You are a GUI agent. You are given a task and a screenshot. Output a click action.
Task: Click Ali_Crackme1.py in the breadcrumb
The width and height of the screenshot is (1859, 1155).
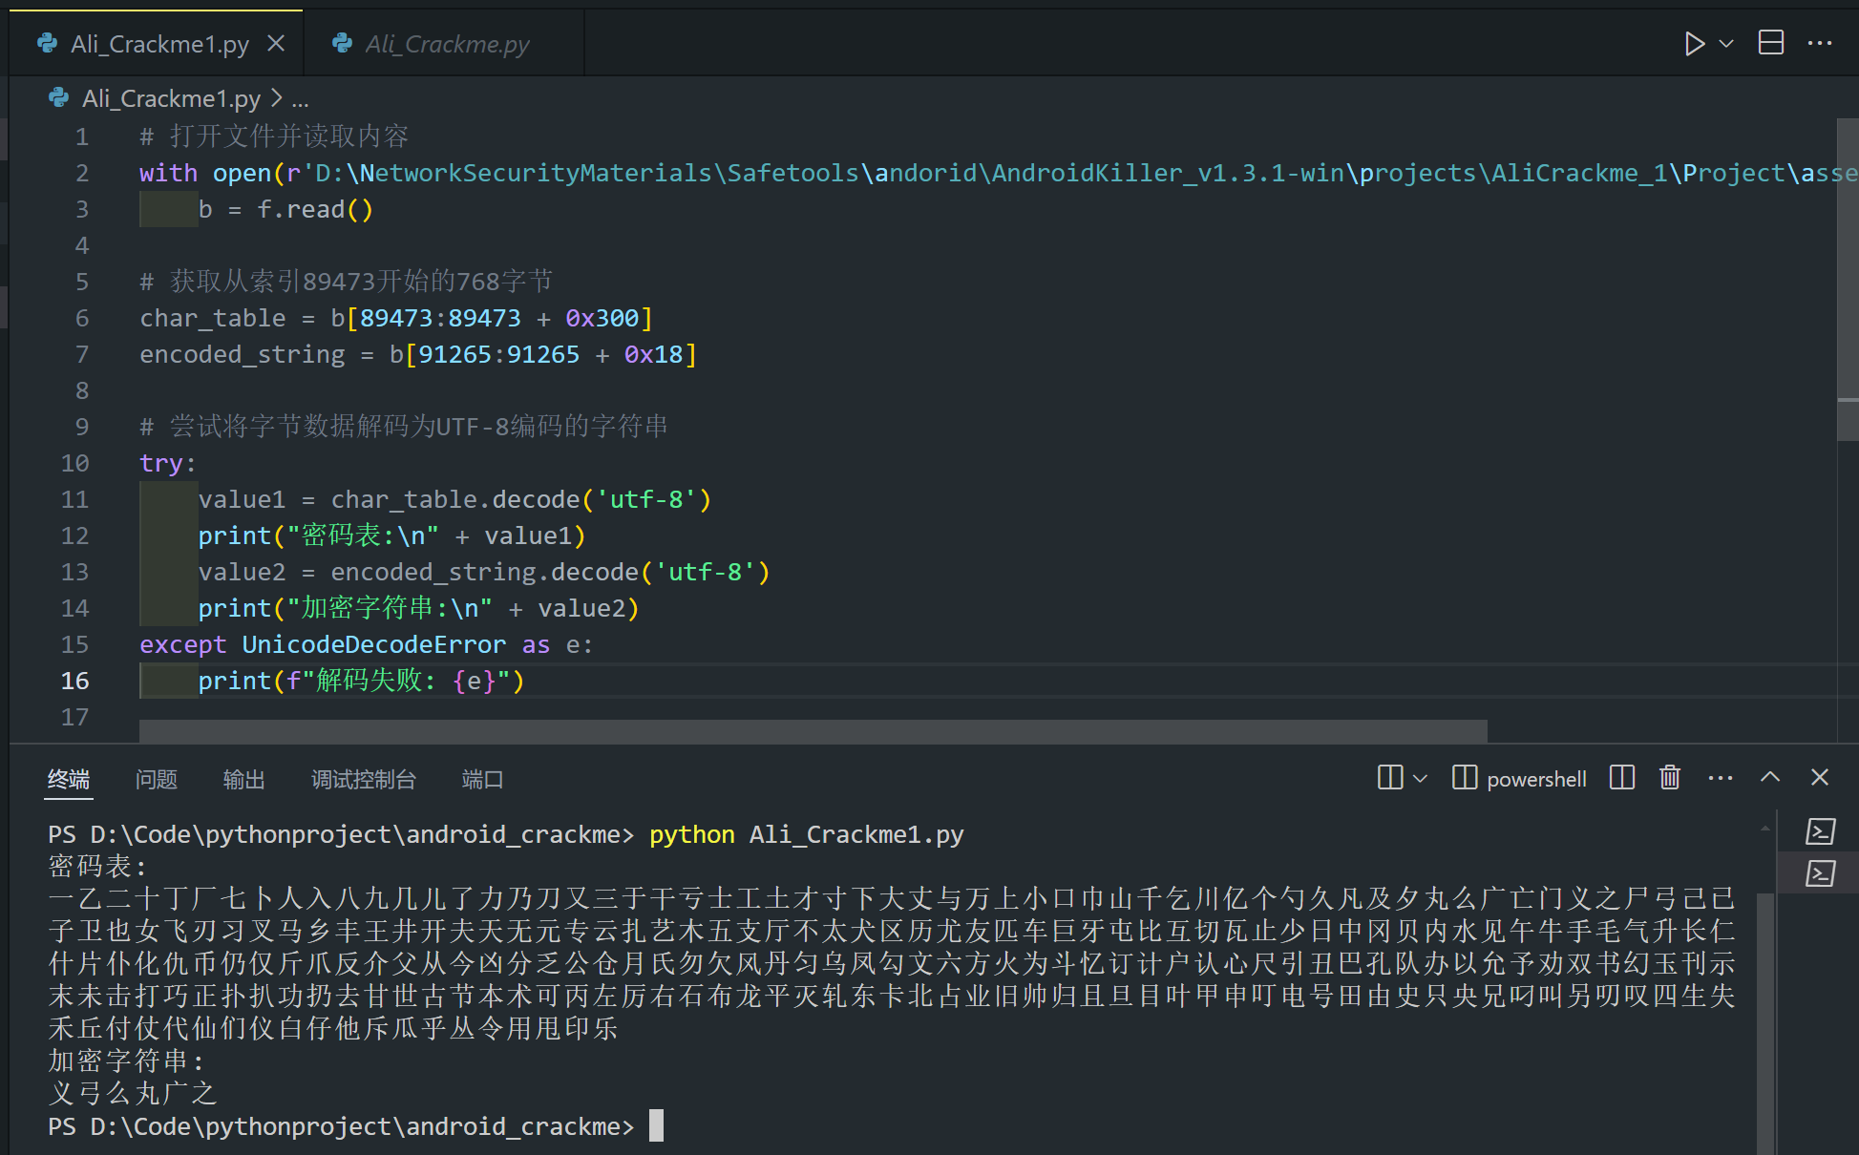tap(171, 98)
